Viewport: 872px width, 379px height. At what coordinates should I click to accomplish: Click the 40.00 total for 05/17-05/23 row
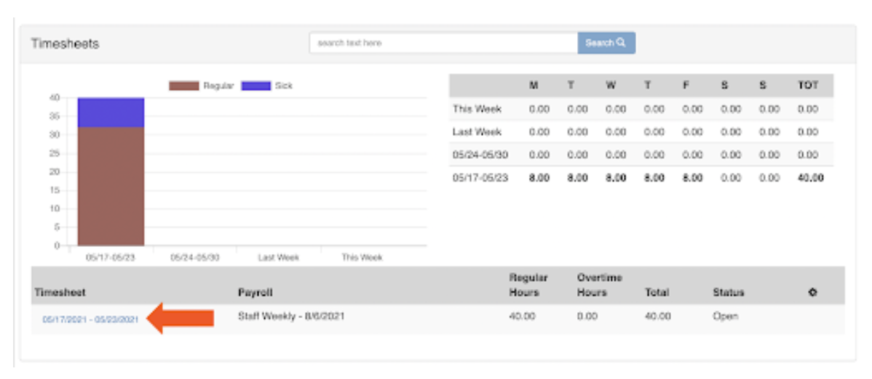810,177
